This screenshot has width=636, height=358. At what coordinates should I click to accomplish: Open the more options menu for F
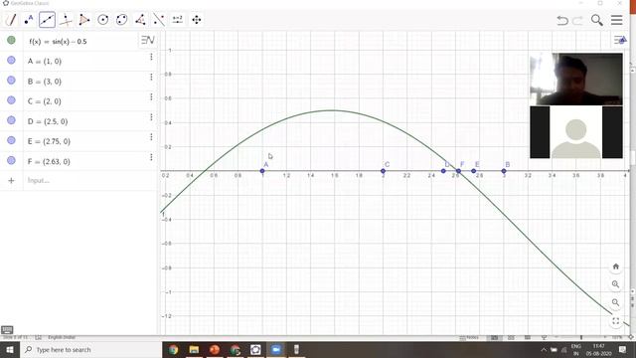(151, 157)
